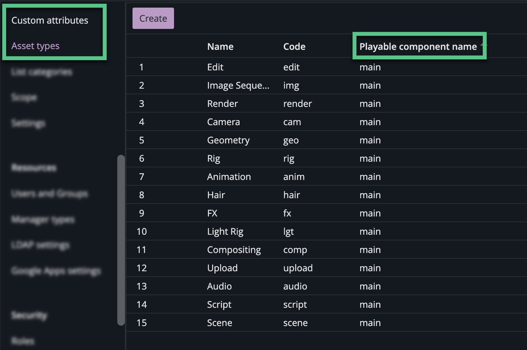Open the Manager types page

point(43,219)
